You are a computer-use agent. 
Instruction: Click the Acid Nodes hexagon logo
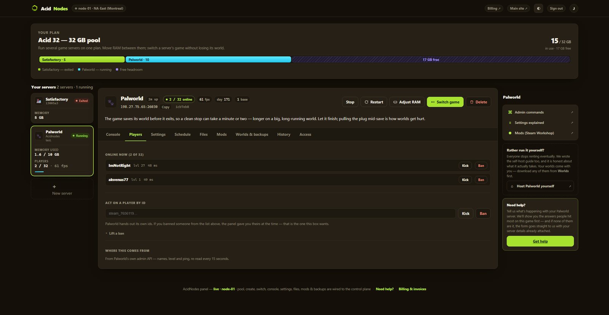35,8
